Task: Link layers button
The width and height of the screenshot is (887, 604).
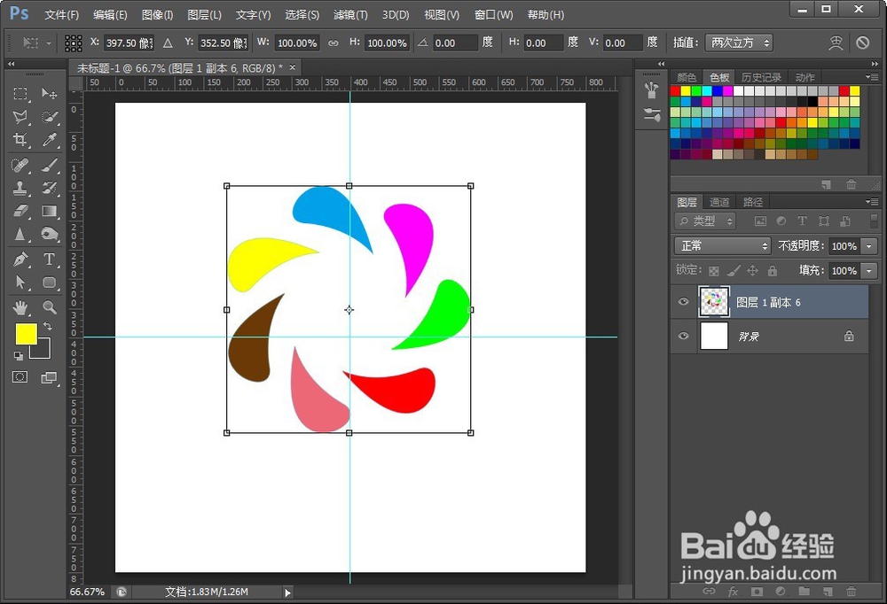Action: tap(709, 592)
